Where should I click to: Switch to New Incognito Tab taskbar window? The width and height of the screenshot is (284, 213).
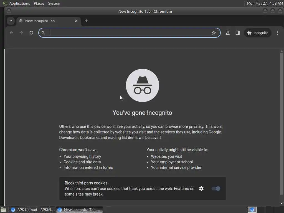(x=80, y=210)
